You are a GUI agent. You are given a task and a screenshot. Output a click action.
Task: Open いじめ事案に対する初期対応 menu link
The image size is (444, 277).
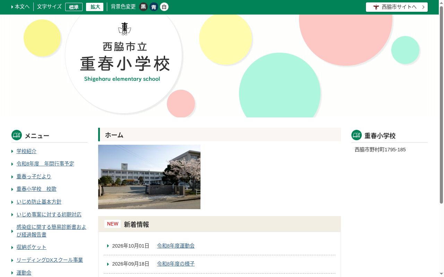click(49, 215)
